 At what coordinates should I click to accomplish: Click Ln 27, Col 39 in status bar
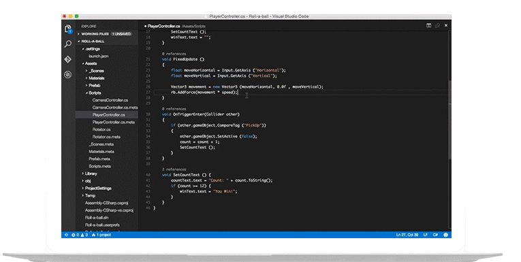(407, 235)
